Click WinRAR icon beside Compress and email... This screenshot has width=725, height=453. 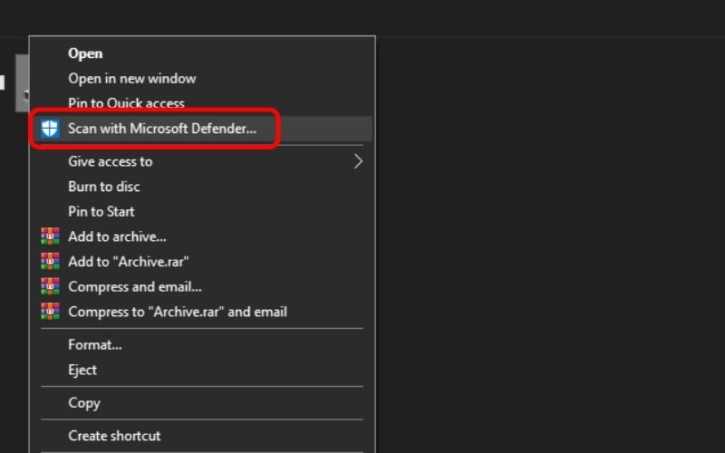(x=50, y=286)
